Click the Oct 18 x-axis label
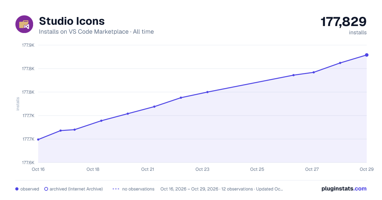Image resolution: width=382 pixels, height=200 pixels. tap(93, 169)
